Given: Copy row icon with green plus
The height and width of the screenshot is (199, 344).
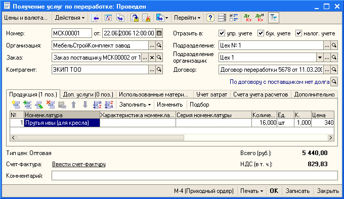Looking at the screenshot, I should click(x=27, y=105).
